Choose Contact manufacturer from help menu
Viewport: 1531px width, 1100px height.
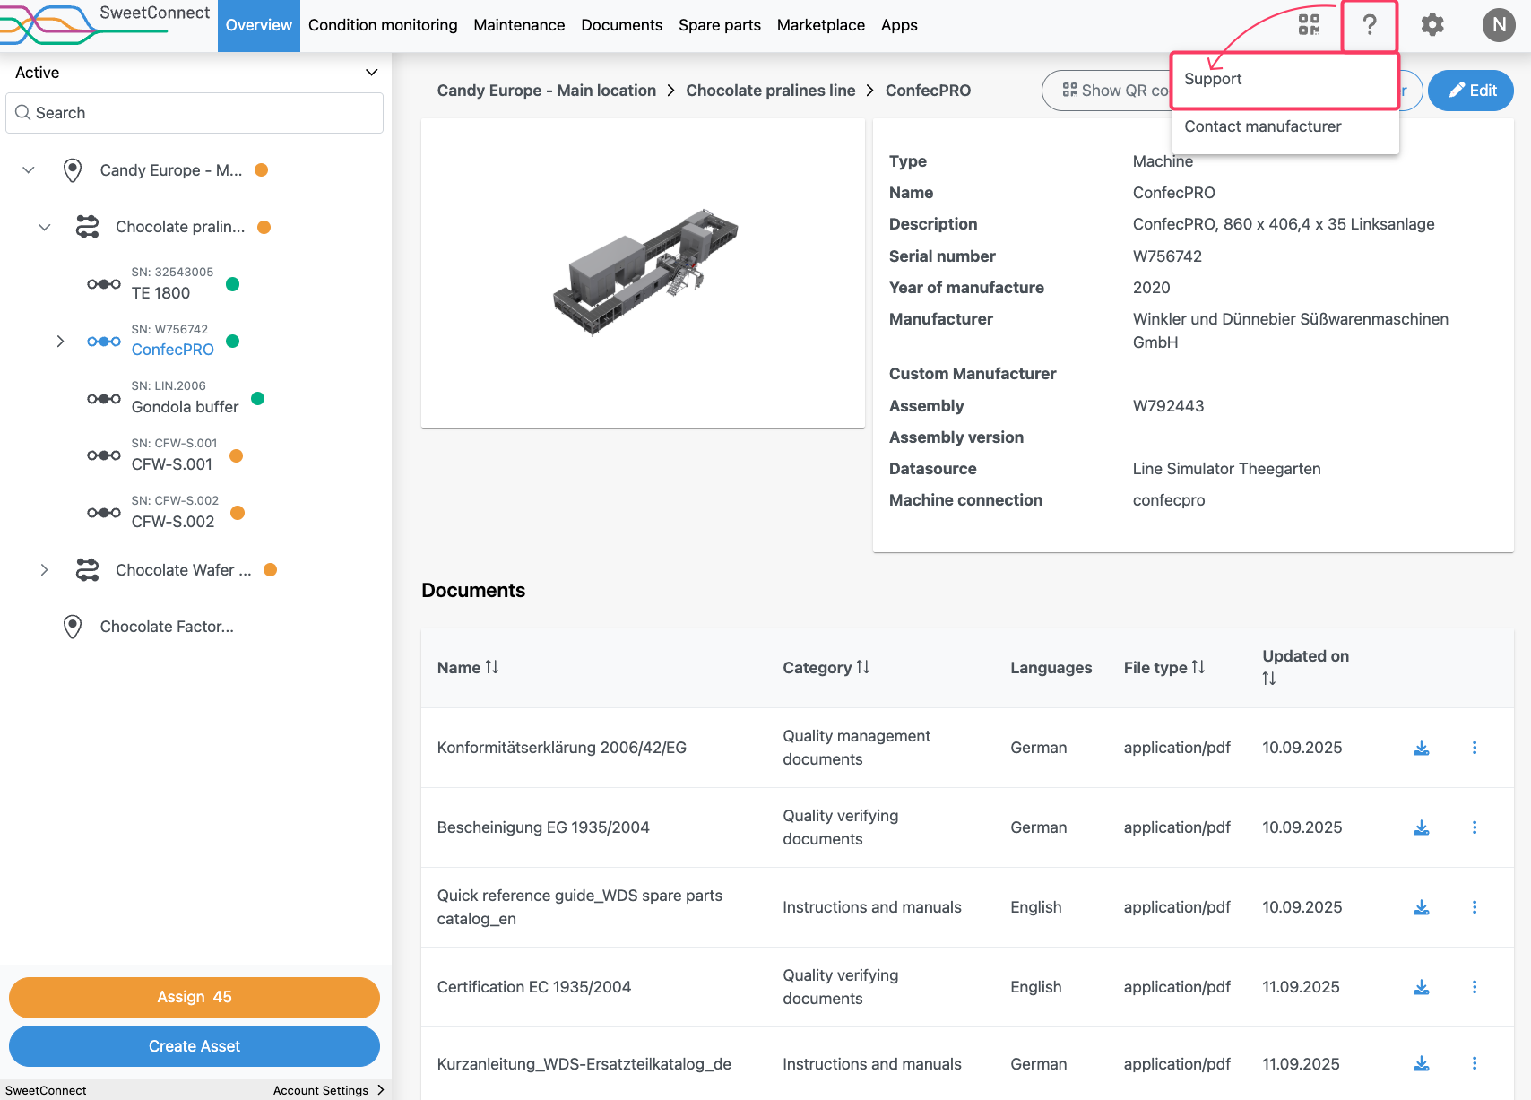click(1285, 126)
